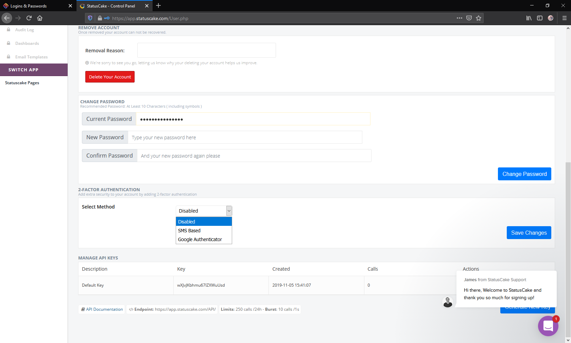
Task: Click the Default Key description cell
Action: (x=126, y=285)
